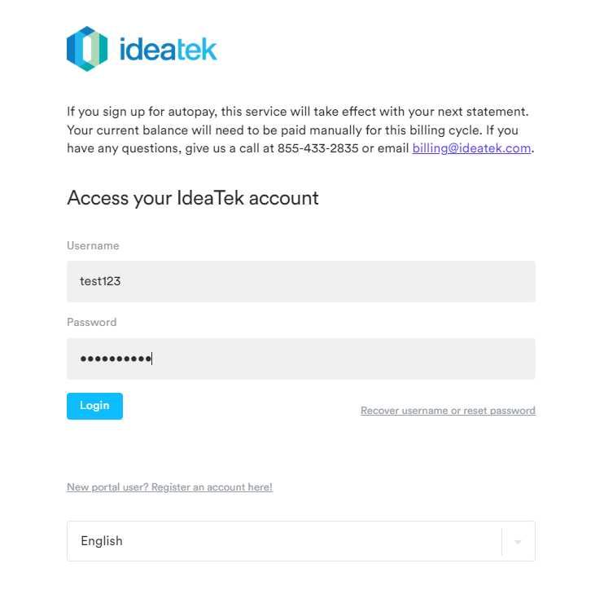Click the divider line beside the dropdown arrow

(502, 541)
